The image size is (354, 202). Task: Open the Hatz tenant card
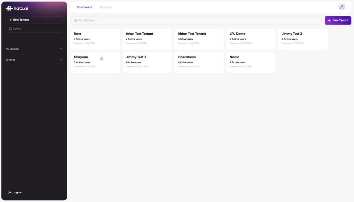95,39
